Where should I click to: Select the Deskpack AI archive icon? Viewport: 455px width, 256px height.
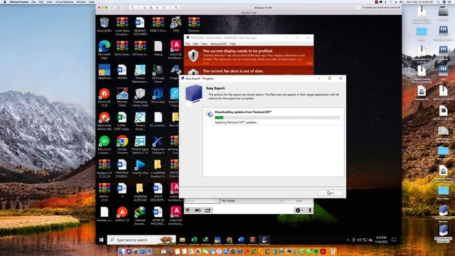point(105,169)
